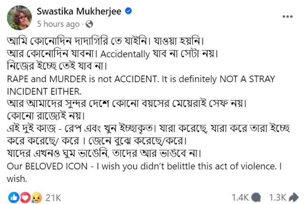Click the globe public audience icon

click(x=90, y=24)
